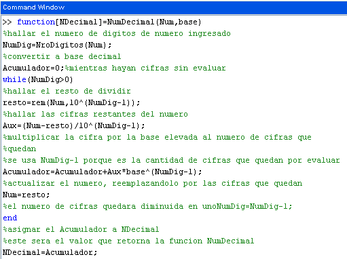Click the line 'resto=rem(Num,10^(NumDig-1));'
Image resolution: width=347 pixels, height=259 pixels.
(71, 102)
